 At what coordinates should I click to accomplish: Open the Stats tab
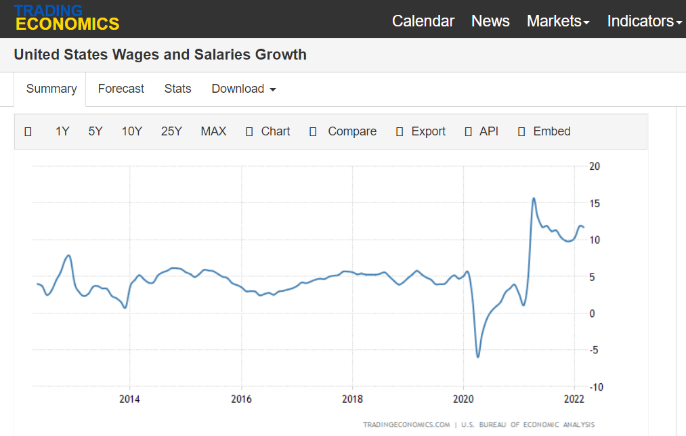coord(177,89)
